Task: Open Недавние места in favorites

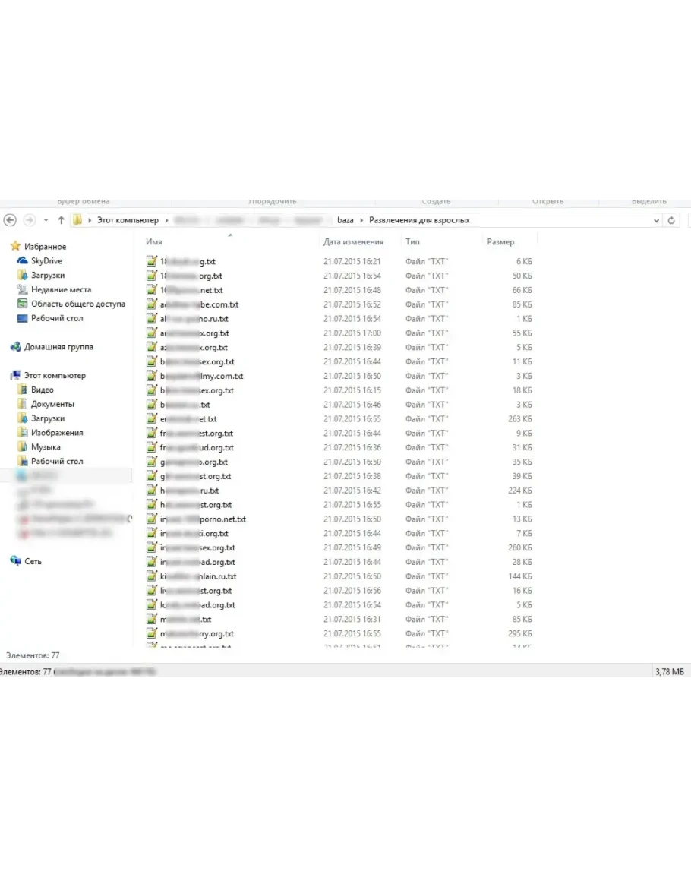Action: 60,290
